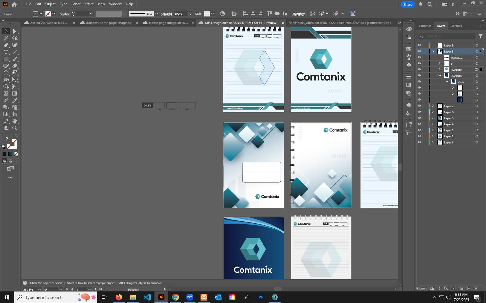
Task: Switch to the ZilQad 2025.aic document tab
Action: tap(49, 23)
